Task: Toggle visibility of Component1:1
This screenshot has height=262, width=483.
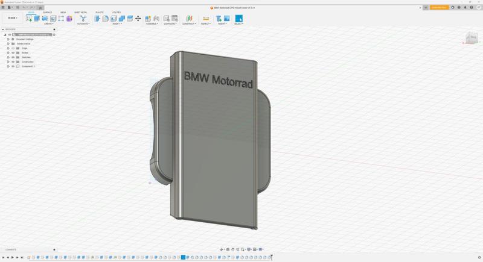Action: [x=13, y=66]
